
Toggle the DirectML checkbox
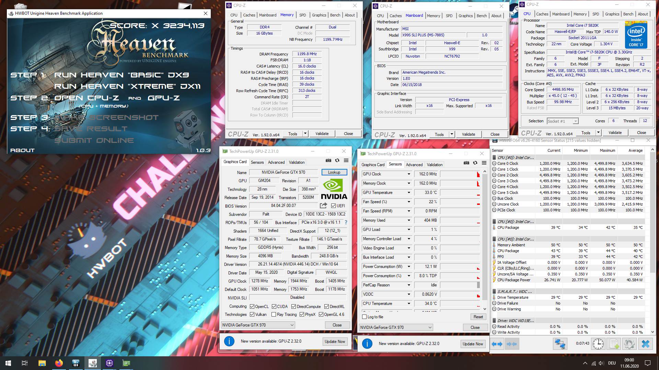tap(327, 307)
